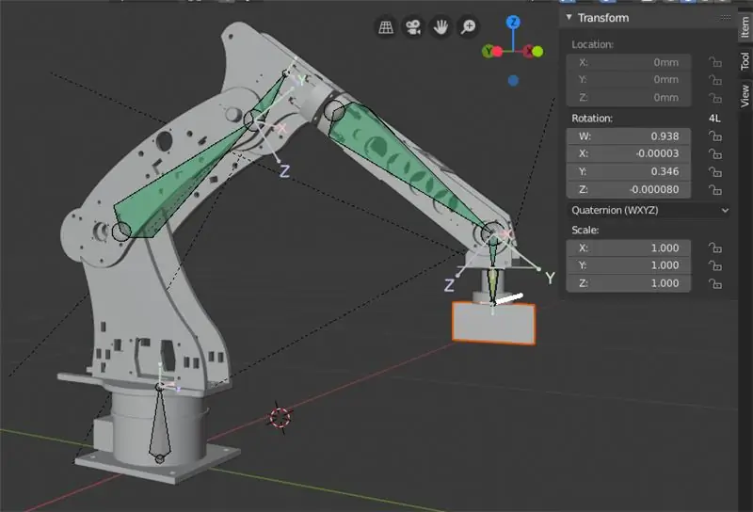Toggle lock for Rotation X
The height and width of the screenshot is (512, 753).
click(x=715, y=153)
